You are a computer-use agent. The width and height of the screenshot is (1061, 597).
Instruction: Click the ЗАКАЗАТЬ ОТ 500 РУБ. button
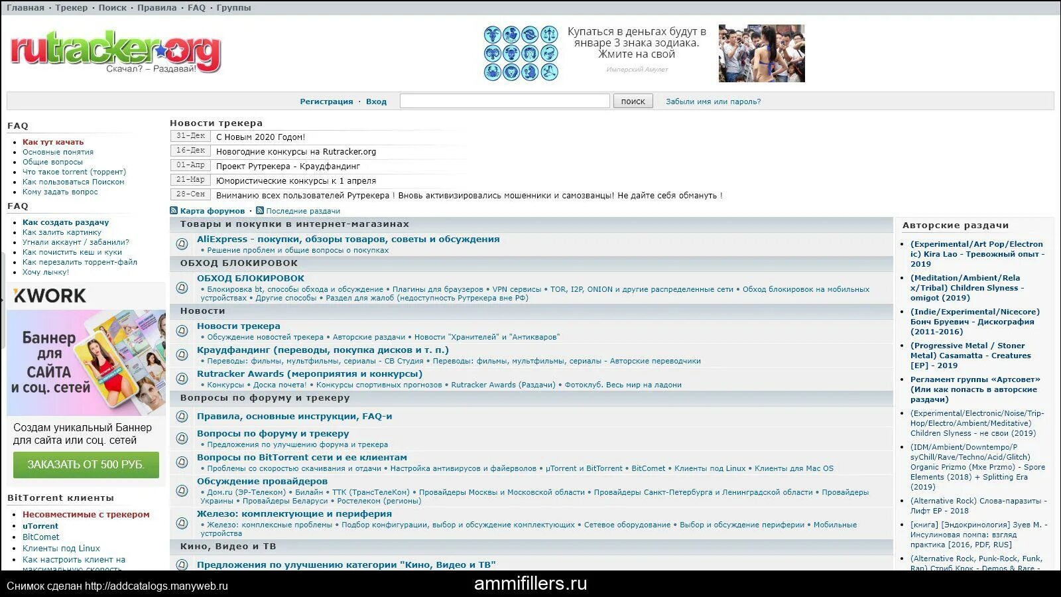pos(86,465)
